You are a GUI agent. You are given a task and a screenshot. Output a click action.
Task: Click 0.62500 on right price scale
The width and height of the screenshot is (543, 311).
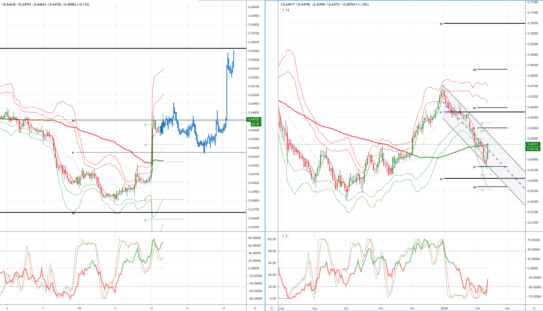pyautogui.click(x=533, y=191)
